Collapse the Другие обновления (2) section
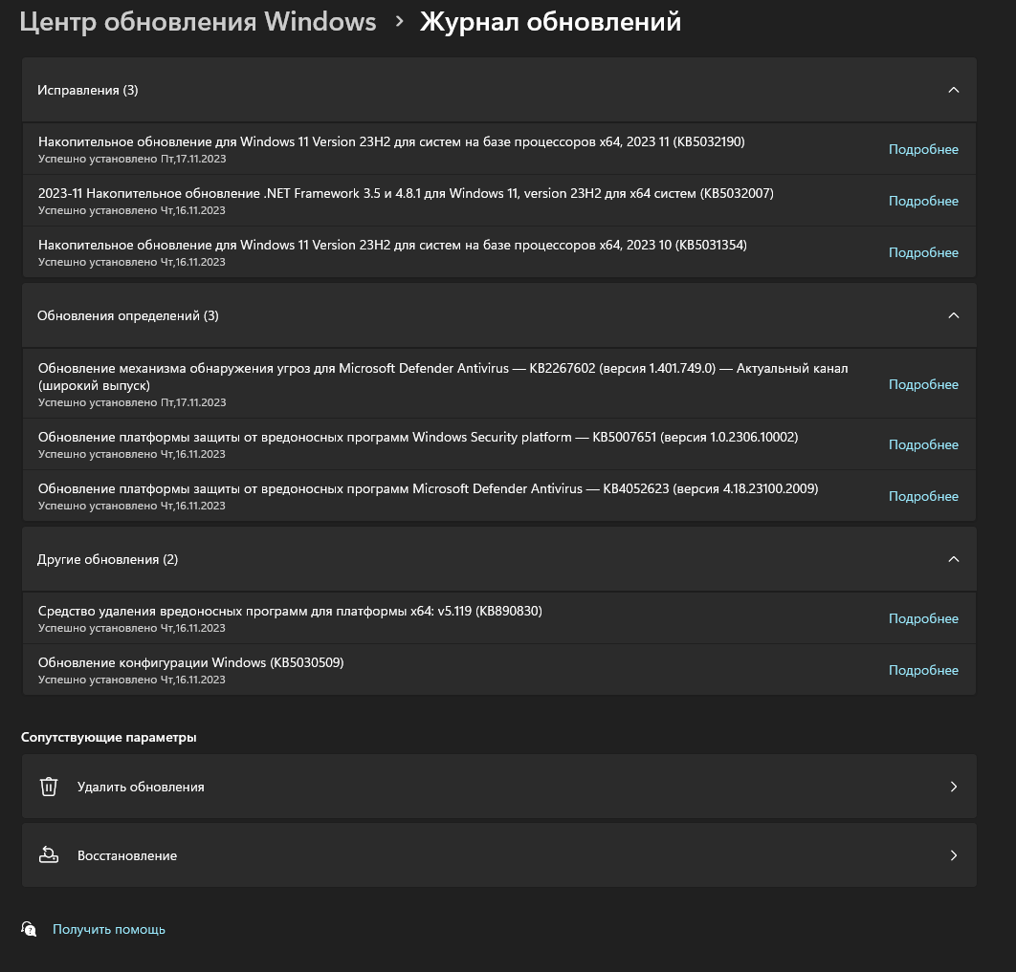Screen dimensions: 1016x972 point(953,559)
